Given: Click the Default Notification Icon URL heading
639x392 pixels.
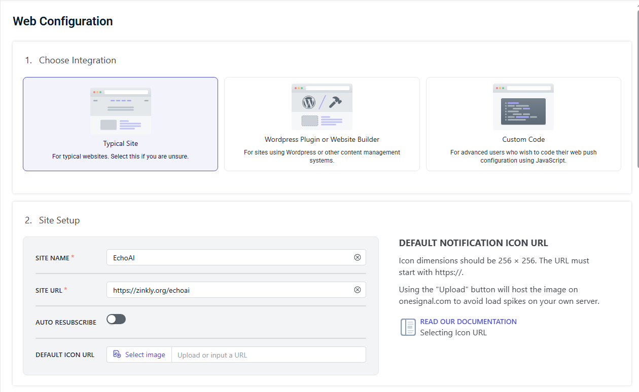Looking at the screenshot, I should [474, 243].
